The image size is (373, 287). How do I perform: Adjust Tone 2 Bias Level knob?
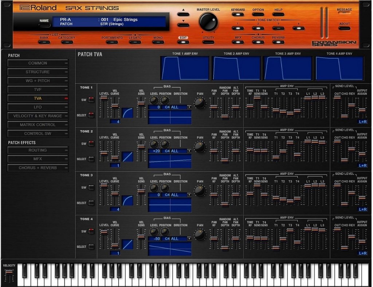[154, 144]
